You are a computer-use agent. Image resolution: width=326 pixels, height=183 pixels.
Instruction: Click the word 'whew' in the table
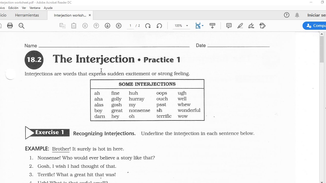[x=184, y=105]
